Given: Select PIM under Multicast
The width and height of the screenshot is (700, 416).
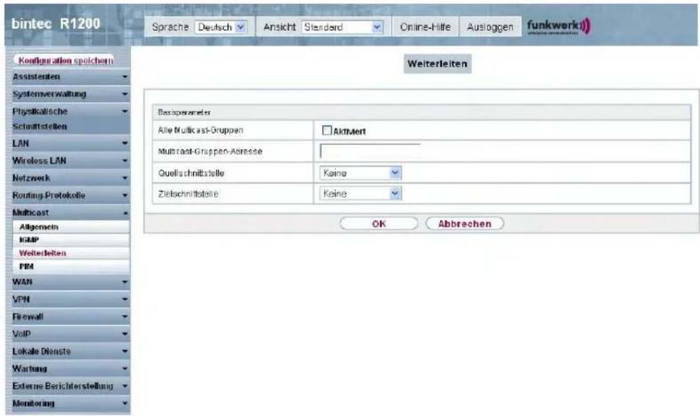Looking at the screenshot, I should 70,266.
